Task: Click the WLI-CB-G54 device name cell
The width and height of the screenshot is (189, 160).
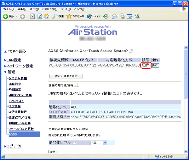Action: tap(59, 66)
